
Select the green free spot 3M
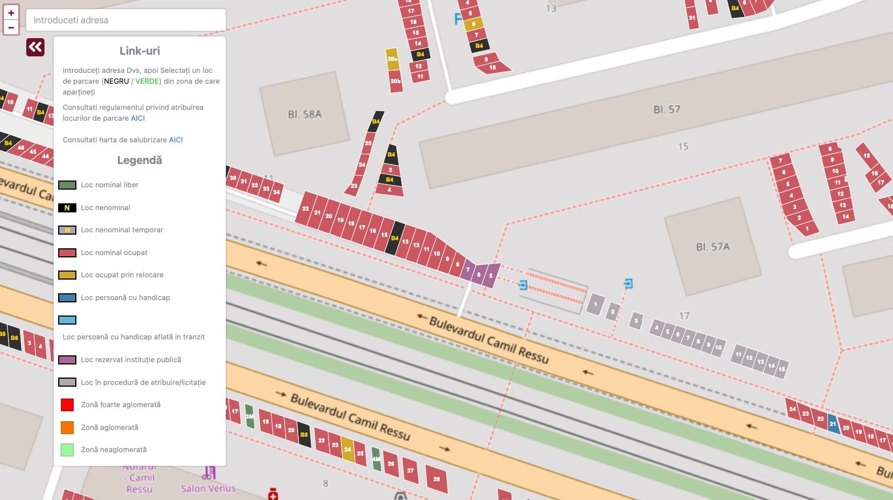249,416
